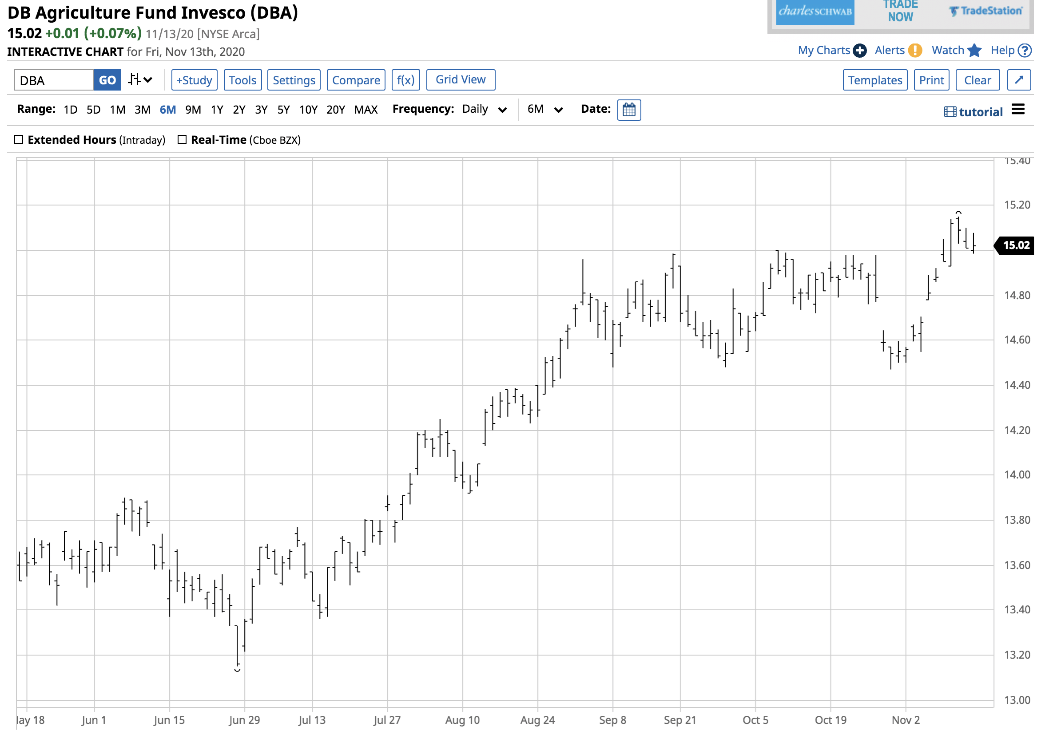Screen dimensions: 1049x735
Task: Select the 5D range
Action: 94,110
